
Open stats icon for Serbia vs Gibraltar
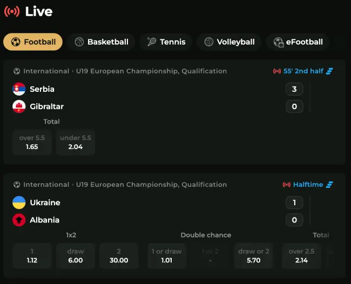329,71
